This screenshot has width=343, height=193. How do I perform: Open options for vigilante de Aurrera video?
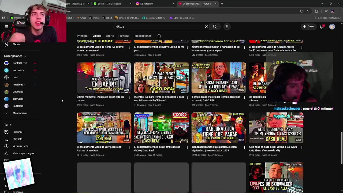[x=130, y=147]
